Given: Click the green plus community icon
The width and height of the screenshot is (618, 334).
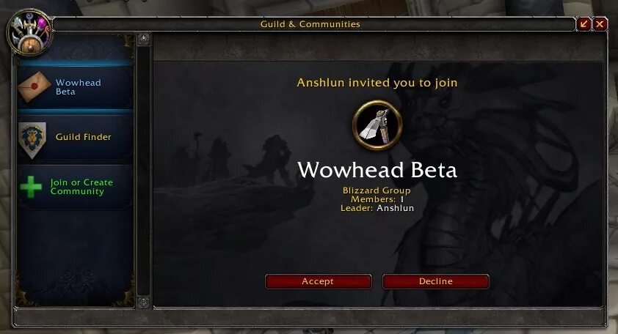Looking at the screenshot, I should click(31, 187).
